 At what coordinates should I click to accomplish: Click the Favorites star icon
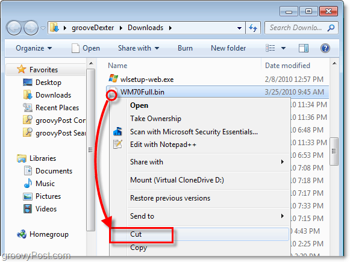tap(22, 69)
